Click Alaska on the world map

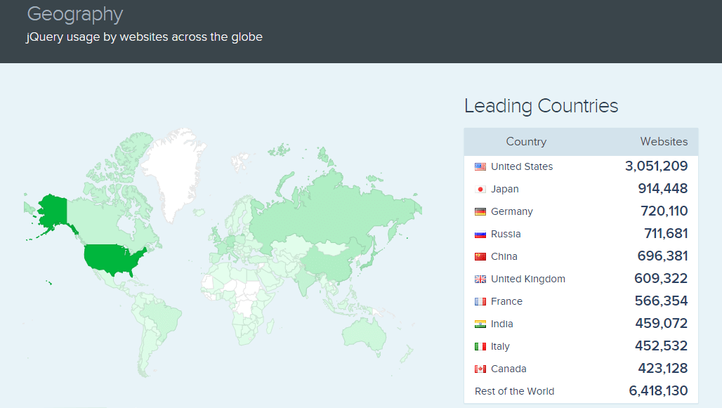[x=51, y=211]
